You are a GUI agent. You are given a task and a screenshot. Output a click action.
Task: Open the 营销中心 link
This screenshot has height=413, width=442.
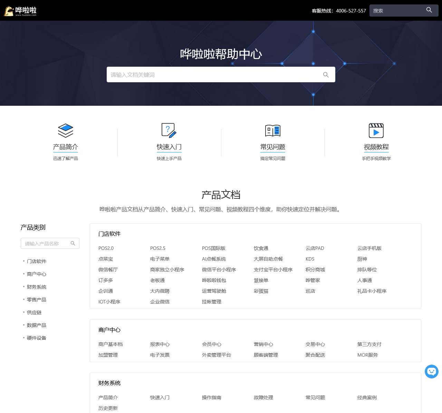(x=263, y=344)
